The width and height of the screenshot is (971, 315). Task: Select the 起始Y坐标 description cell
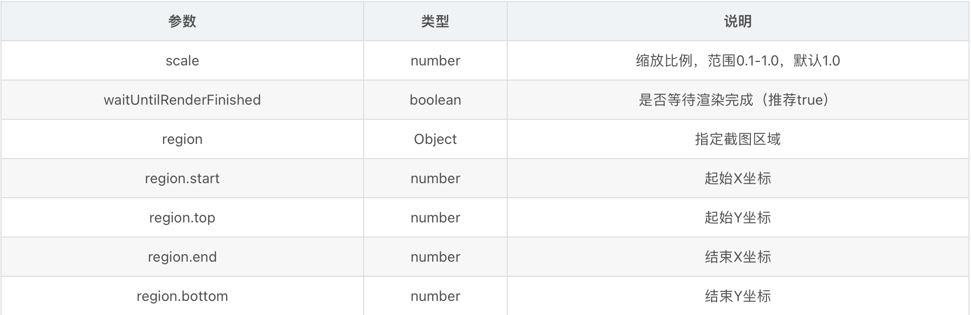click(738, 217)
